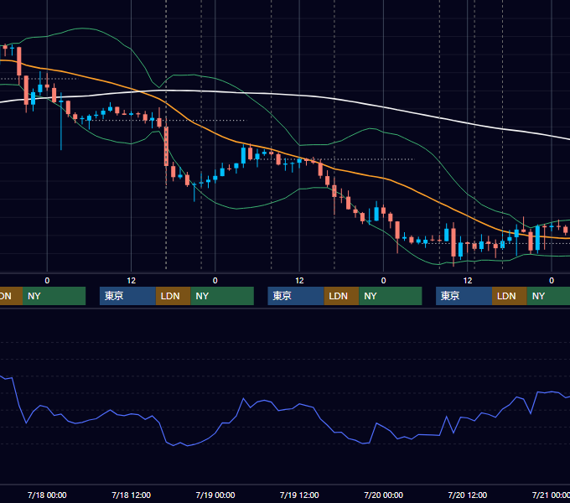Click the NY session block starting 7/20 evening
Screen dimensions: 570x503
548,296
